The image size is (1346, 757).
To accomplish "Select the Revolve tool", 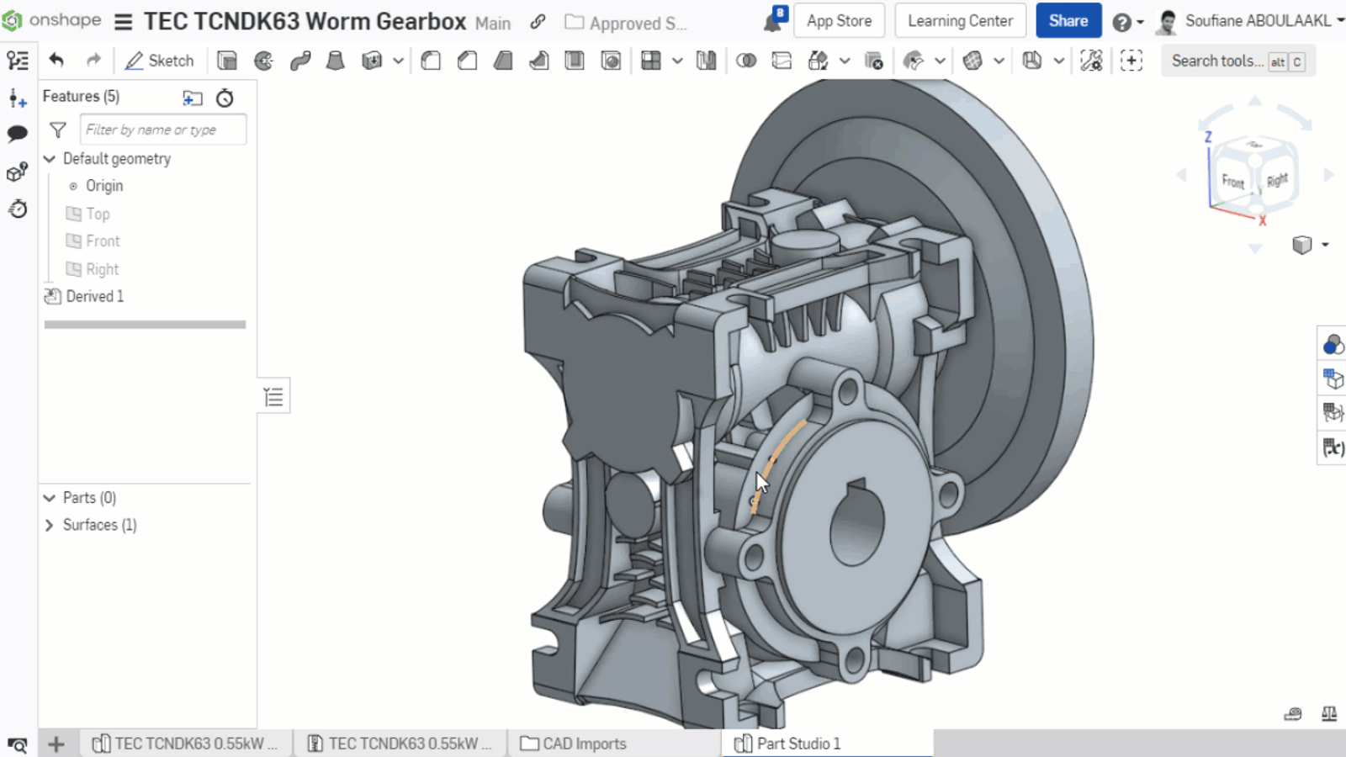I will tap(263, 61).
